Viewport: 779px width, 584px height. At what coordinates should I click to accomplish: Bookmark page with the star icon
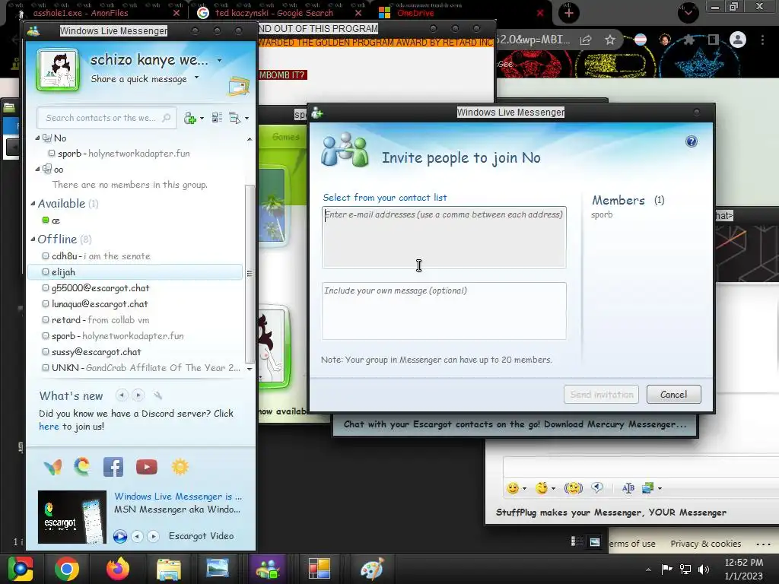click(610, 40)
